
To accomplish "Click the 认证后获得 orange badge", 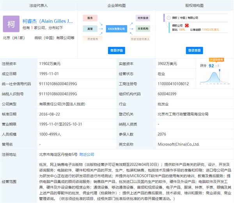I will pos(216,60).
